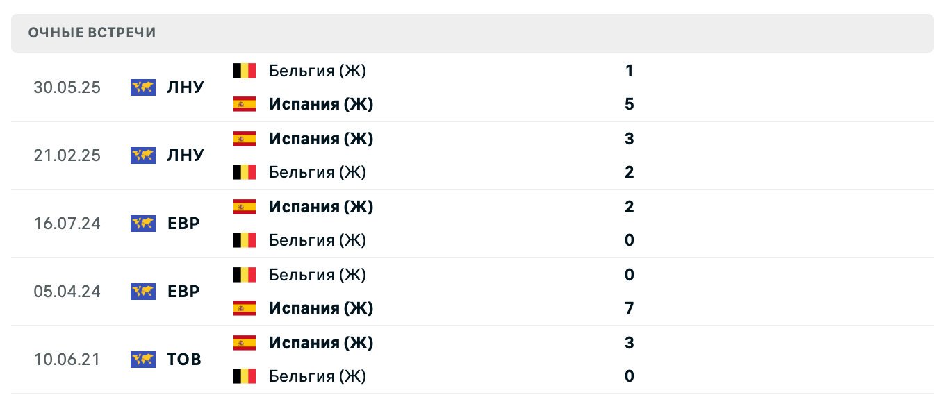The image size is (945, 404).
Task: Click world map icon beside 05.04.24 ЕВР
Action: click(x=142, y=292)
